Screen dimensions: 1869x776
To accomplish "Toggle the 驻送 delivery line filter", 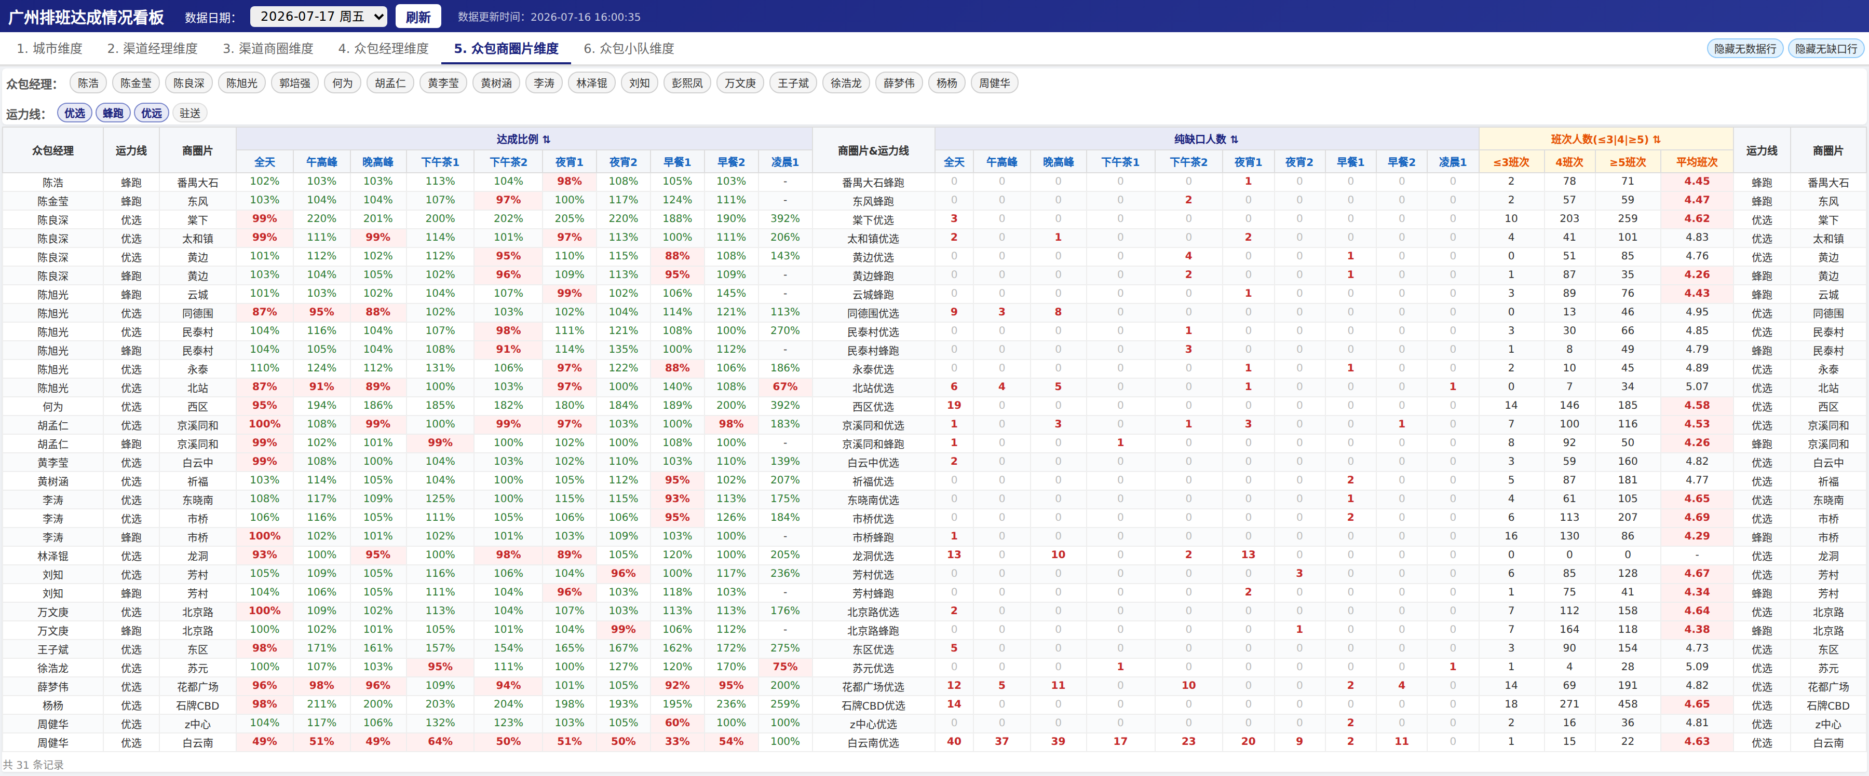I will point(190,113).
